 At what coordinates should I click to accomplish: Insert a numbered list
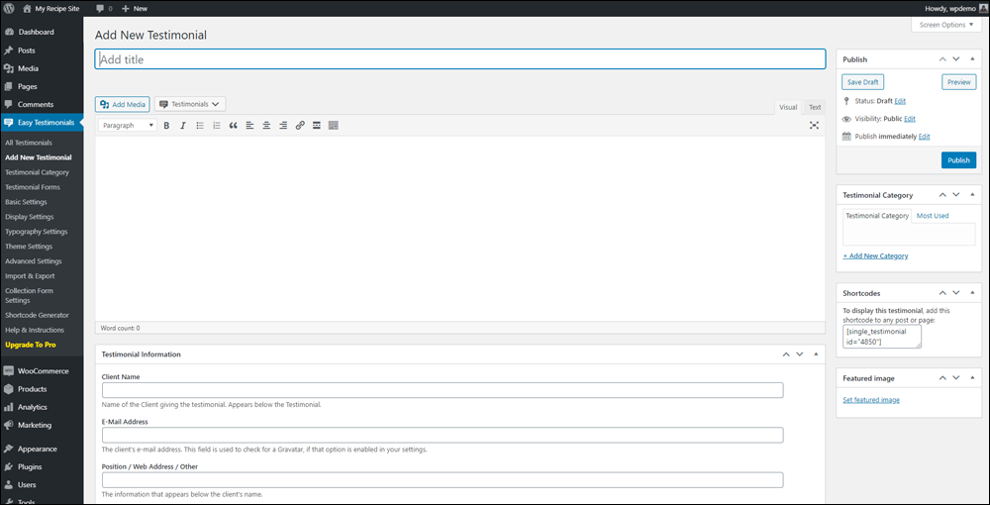pos(217,126)
